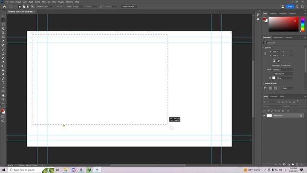This screenshot has height=173, width=307.
Task: Choose Subtract from selection mode icon
Action: pos(28,7)
